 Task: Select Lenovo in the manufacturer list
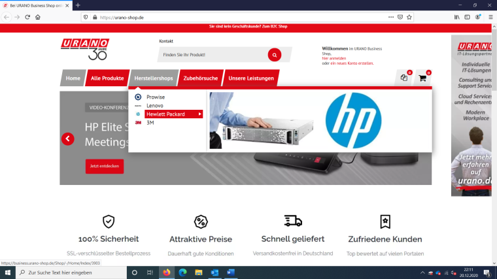[155, 105]
